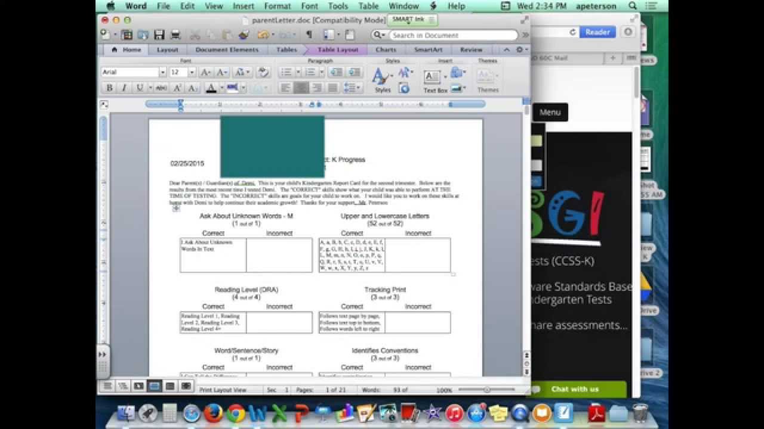Open the Table menu

pyautogui.click(x=368, y=6)
